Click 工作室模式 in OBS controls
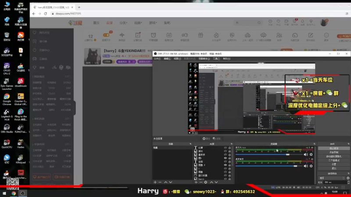The width and height of the screenshot is (351, 197). coord(334,160)
